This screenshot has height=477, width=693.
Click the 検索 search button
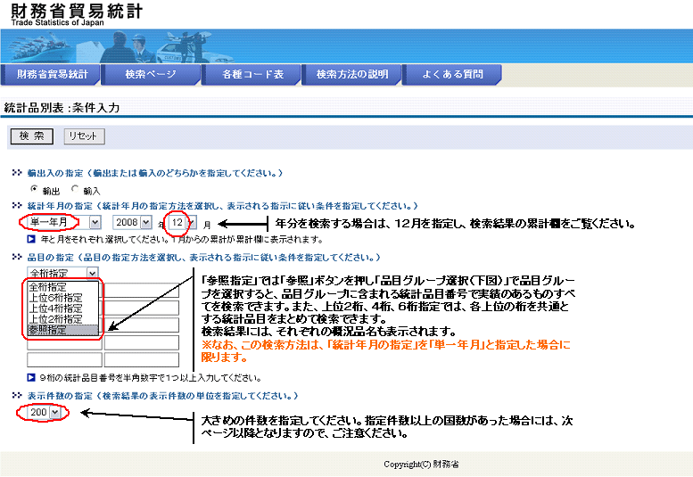(x=31, y=136)
